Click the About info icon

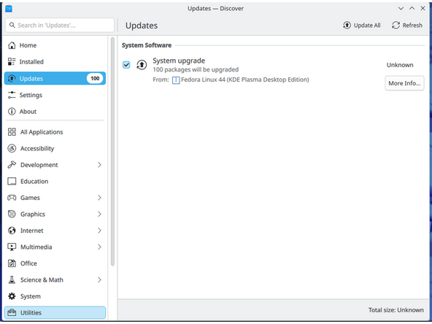click(x=12, y=112)
